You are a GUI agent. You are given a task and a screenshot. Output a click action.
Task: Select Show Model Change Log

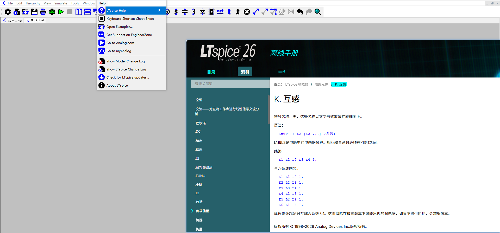132,61
